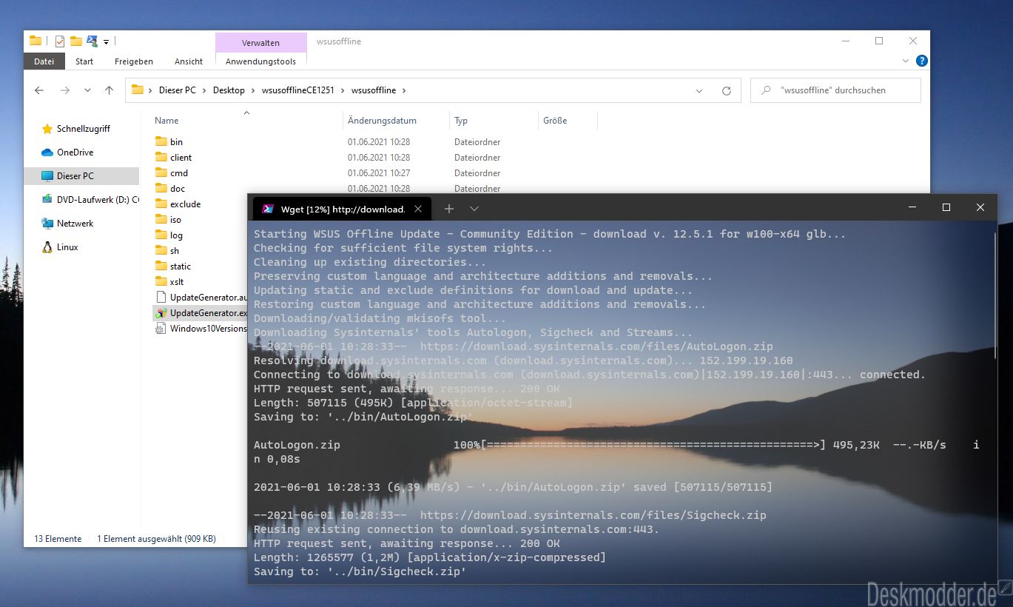Select the client folder

tap(181, 158)
